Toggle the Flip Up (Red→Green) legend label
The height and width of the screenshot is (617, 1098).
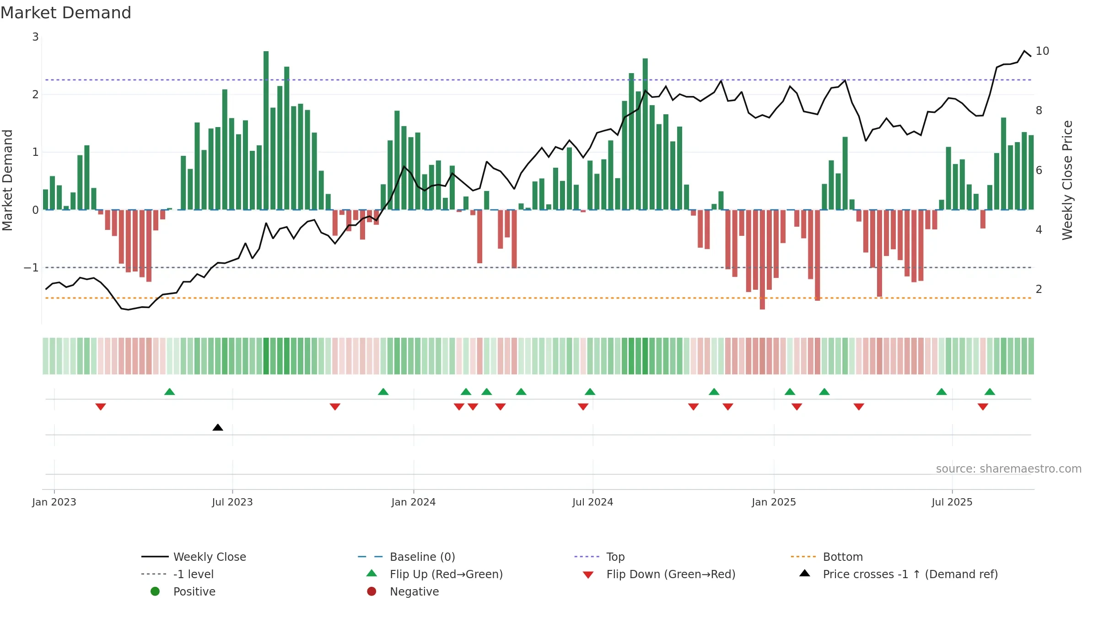pos(446,574)
